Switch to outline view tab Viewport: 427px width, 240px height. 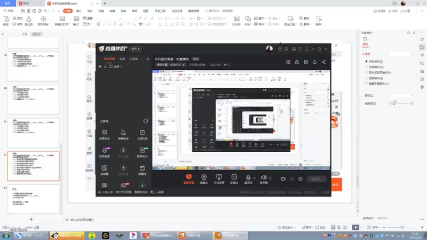tap(25, 34)
